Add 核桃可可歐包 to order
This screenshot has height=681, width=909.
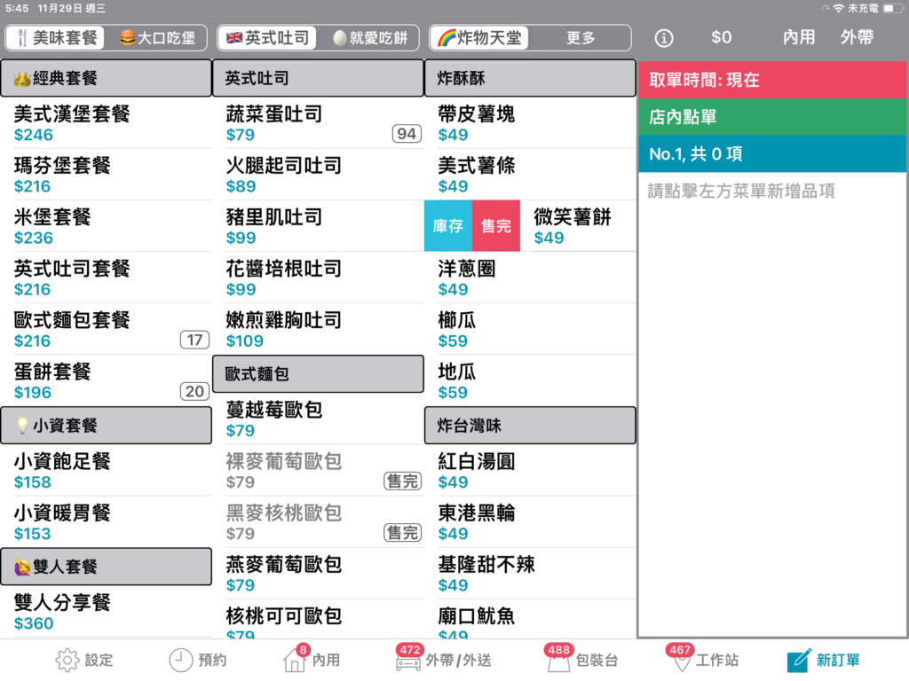click(x=319, y=620)
